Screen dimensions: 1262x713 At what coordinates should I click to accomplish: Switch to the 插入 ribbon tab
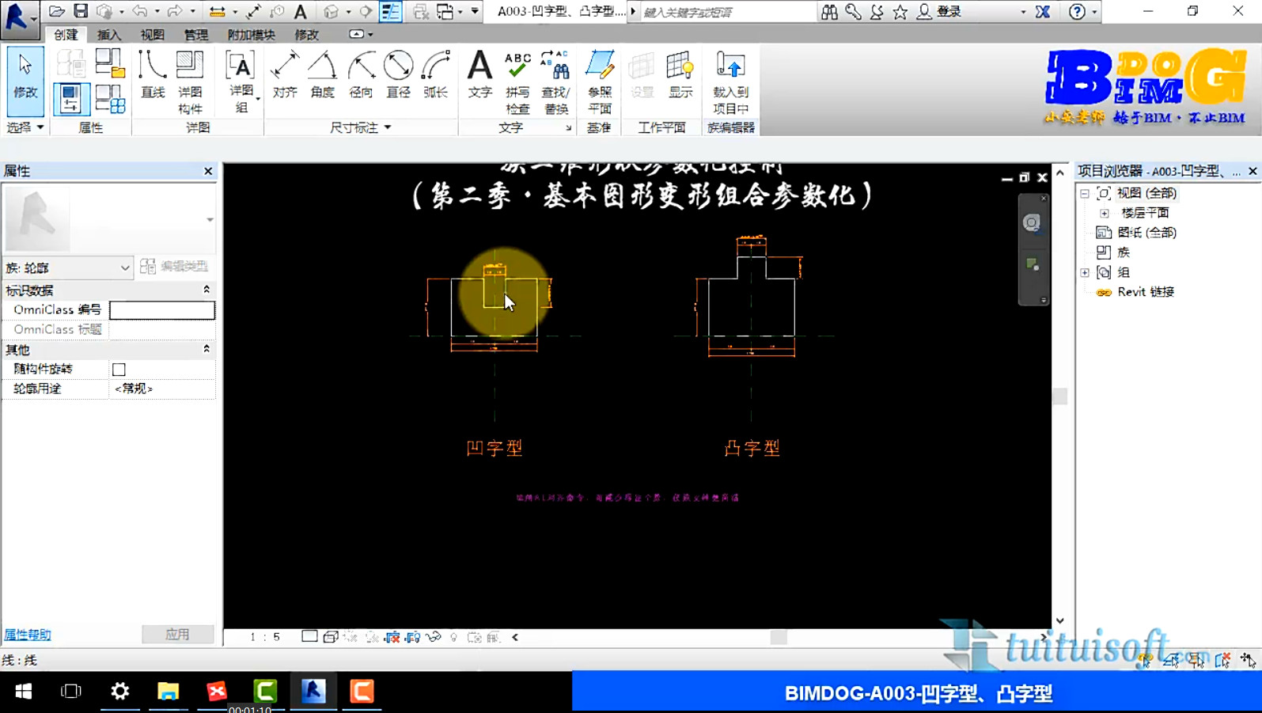point(108,35)
